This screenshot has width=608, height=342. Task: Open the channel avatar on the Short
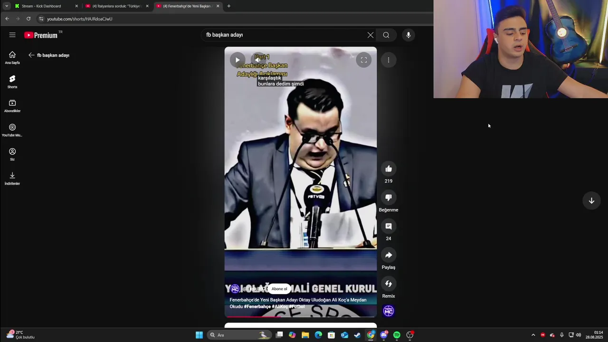pyautogui.click(x=235, y=289)
